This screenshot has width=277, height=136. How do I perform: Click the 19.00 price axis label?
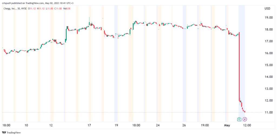coord(268,18)
